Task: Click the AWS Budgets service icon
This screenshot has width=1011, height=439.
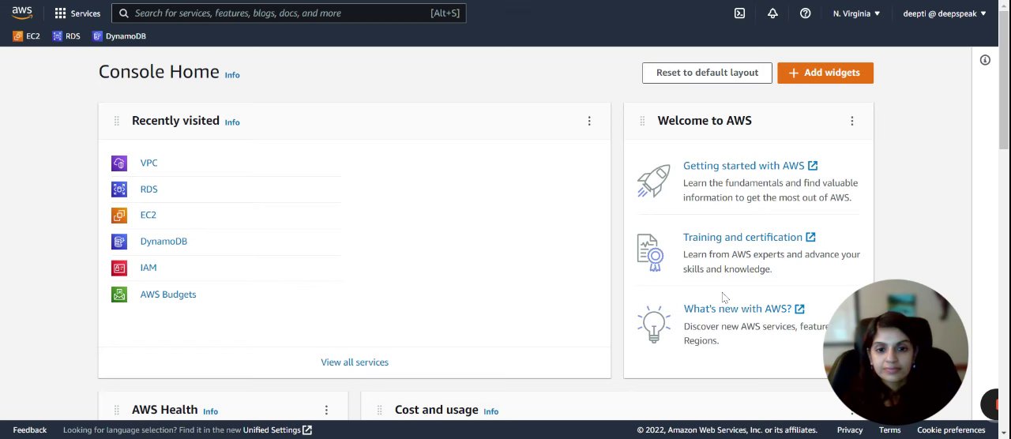Action: pos(119,295)
